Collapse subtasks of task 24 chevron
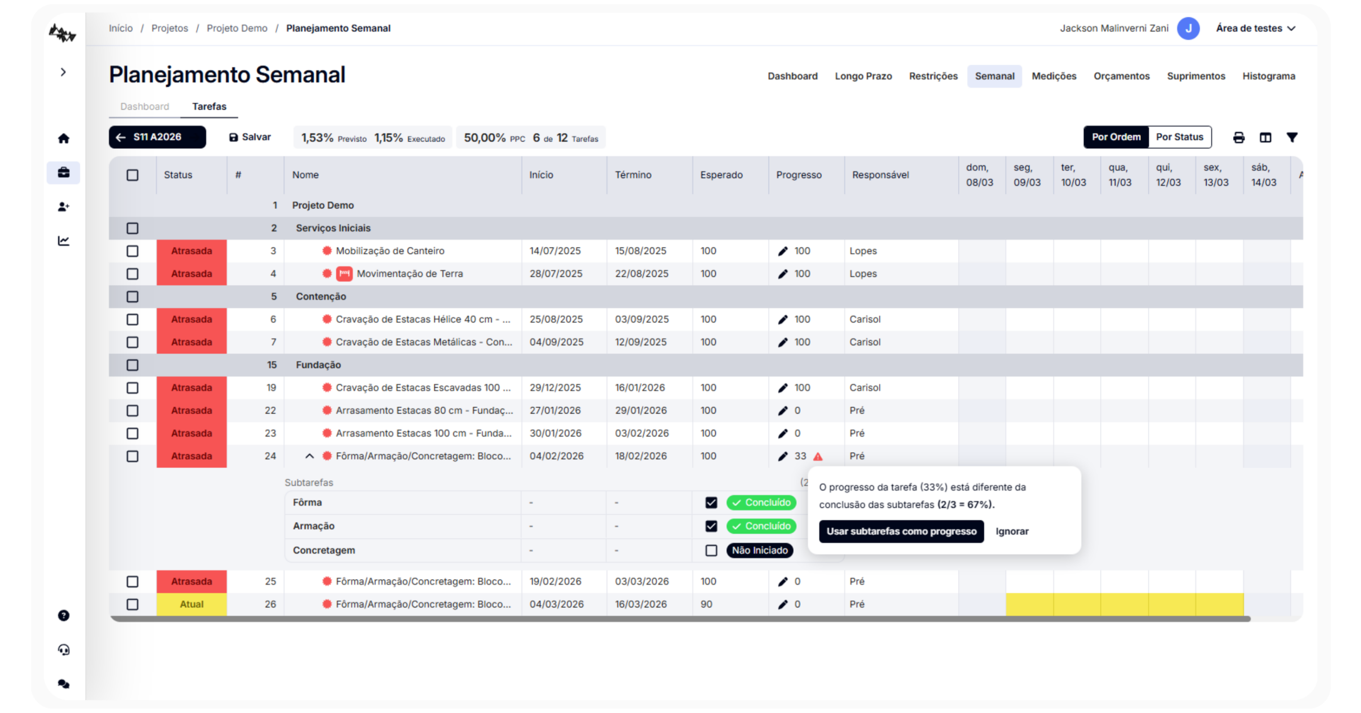 click(x=309, y=456)
